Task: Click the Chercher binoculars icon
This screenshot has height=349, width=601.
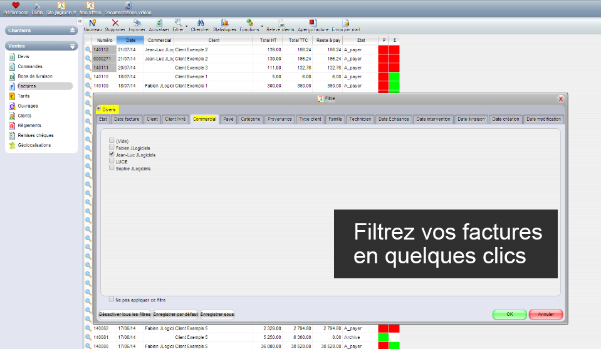Action: pos(200,23)
